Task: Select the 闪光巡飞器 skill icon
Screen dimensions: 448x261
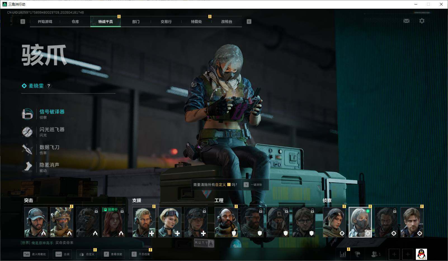Action: pos(27,132)
